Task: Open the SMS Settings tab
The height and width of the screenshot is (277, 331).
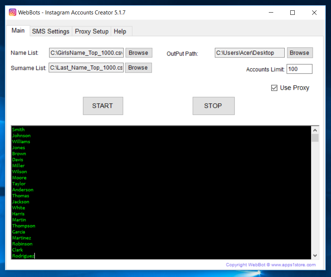Action: (x=51, y=31)
